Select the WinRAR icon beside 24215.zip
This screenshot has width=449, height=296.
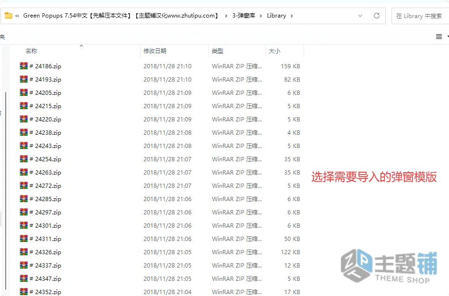(x=24, y=106)
